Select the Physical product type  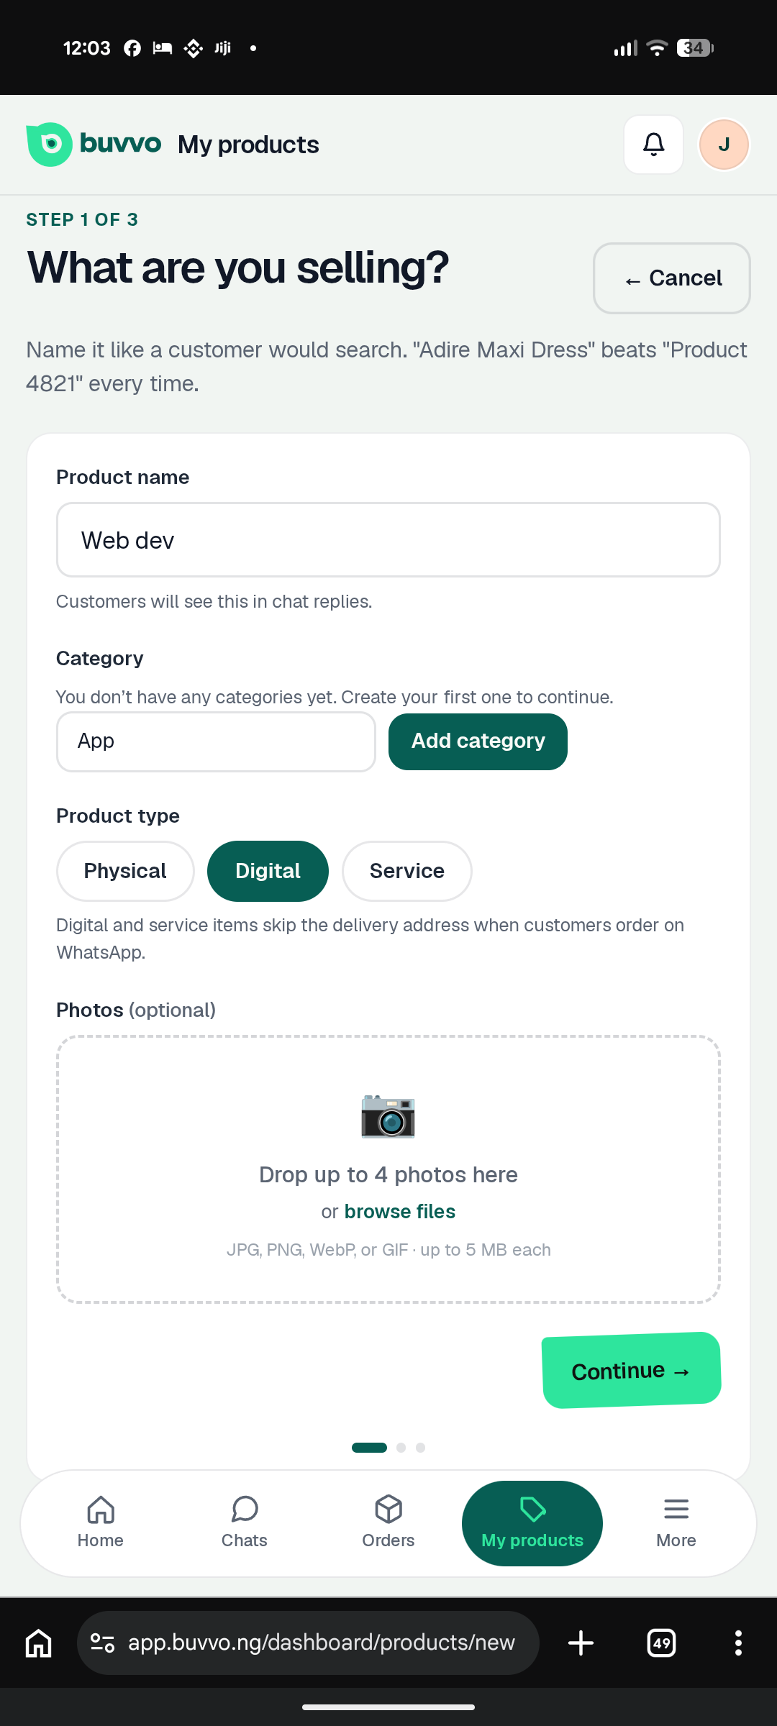(x=125, y=871)
